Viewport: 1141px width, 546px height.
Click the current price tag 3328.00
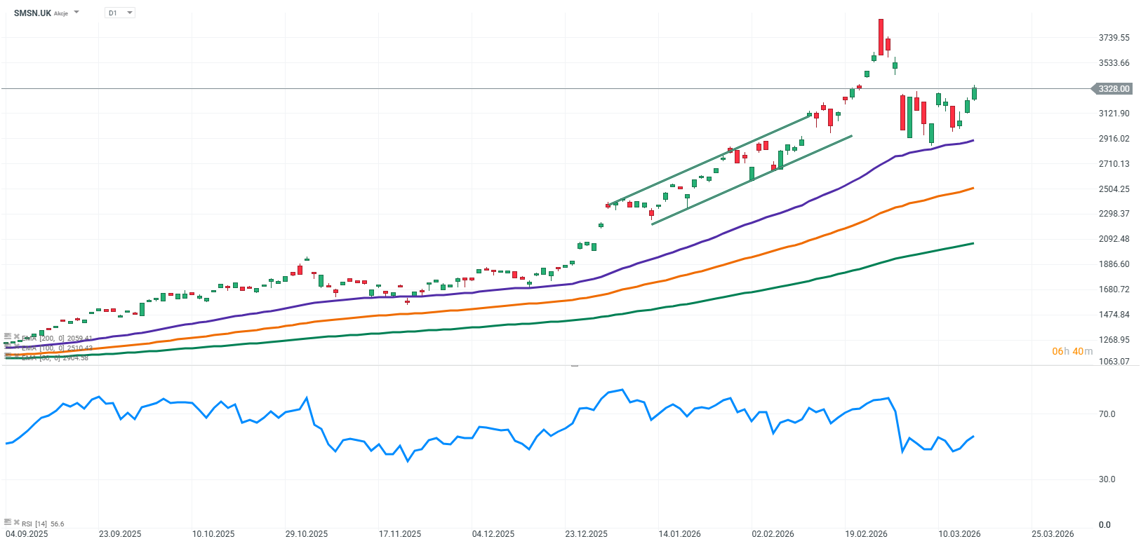click(1113, 89)
